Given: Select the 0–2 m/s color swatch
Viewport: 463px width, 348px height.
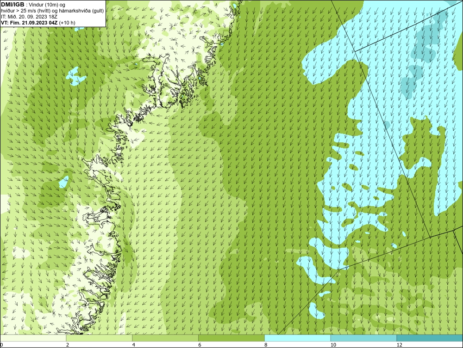Looking at the screenshot, I should coord(33,338).
